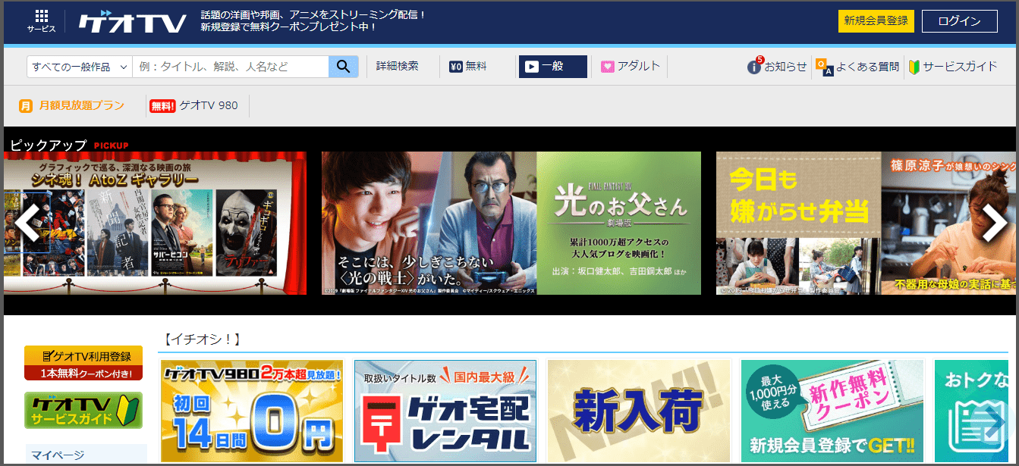The height and width of the screenshot is (466, 1019).
Task: Open the サービスガイド beginner-mark icon
Action: (x=914, y=67)
